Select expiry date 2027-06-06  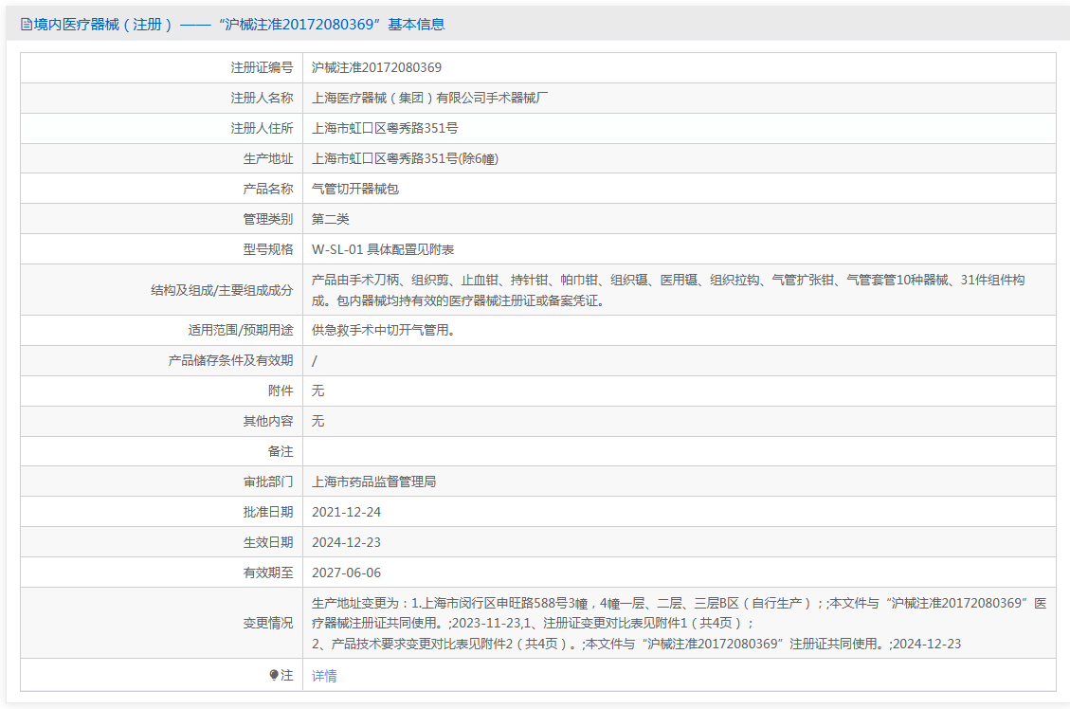(346, 573)
